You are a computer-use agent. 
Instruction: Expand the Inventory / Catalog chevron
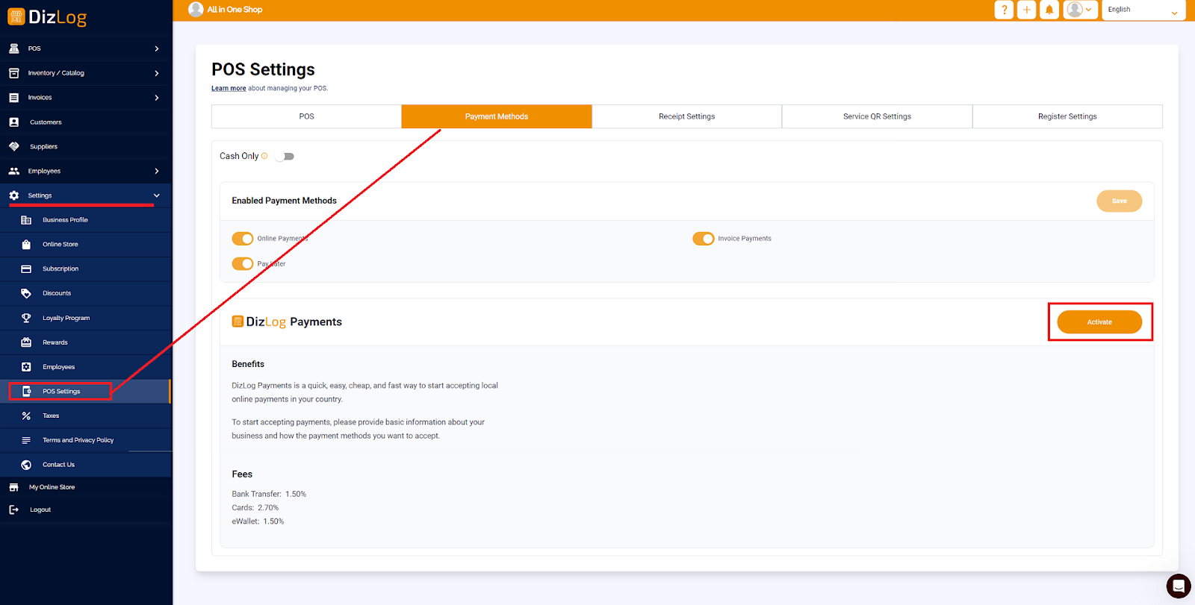(157, 73)
